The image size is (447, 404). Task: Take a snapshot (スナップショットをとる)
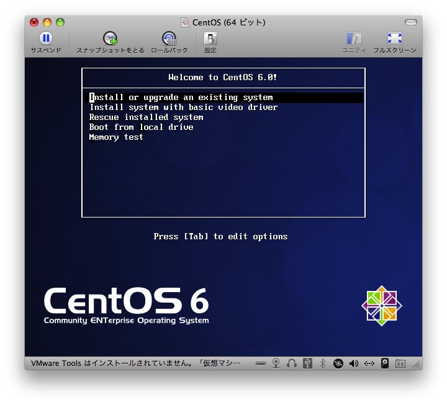point(110,39)
